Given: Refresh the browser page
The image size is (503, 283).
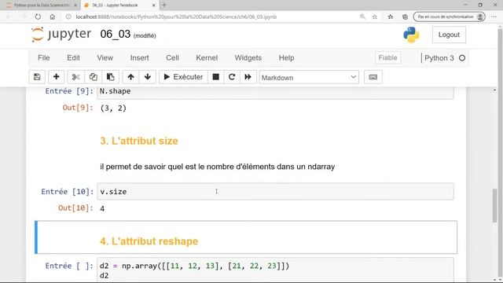Looking at the screenshot, I should (x=38, y=17).
